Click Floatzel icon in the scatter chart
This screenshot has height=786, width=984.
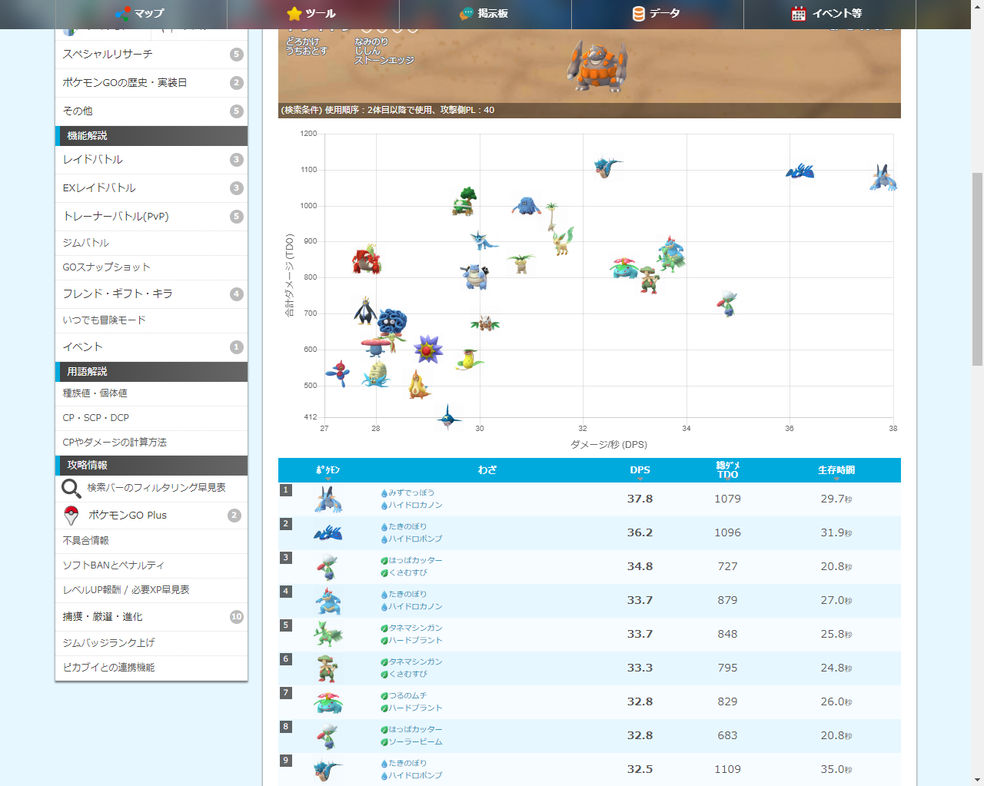(418, 384)
